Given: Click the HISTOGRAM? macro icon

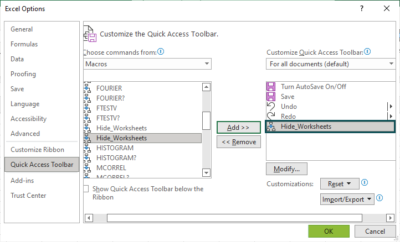Looking at the screenshot, I should [x=87, y=158].
